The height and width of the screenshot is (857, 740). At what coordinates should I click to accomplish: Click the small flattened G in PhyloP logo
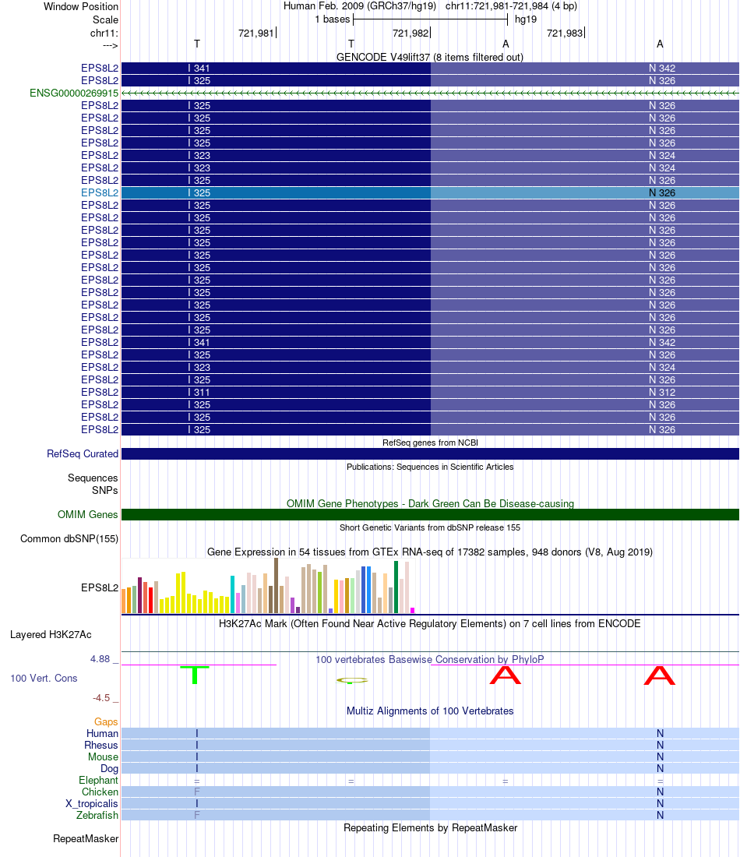[352, 680]
